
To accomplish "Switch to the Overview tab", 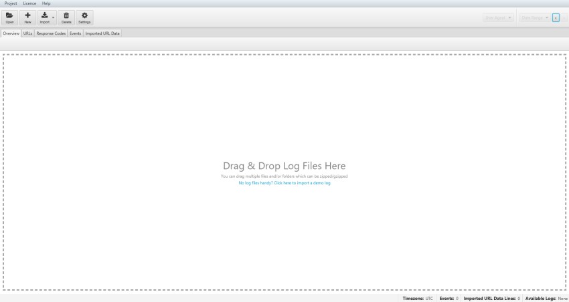I will pyautogui.click(x=11, y=33).
